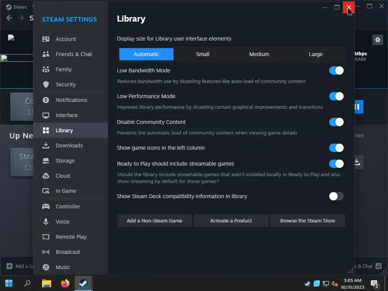Toggle Disable Community Content switch
Image resolution: width=388 pixels, height=291 pixels.
tap(336, 122)
